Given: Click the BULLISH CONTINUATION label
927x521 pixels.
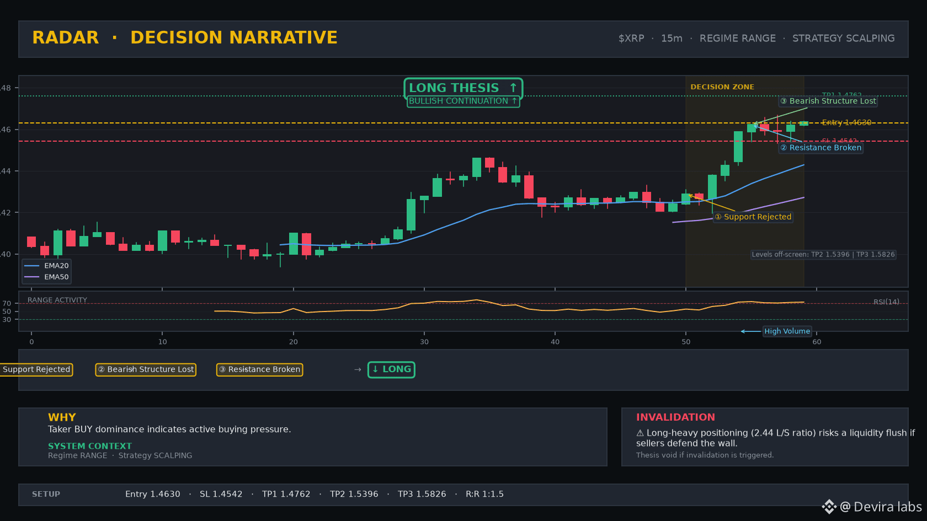Looking at the screenshot, I should [463, 101].
